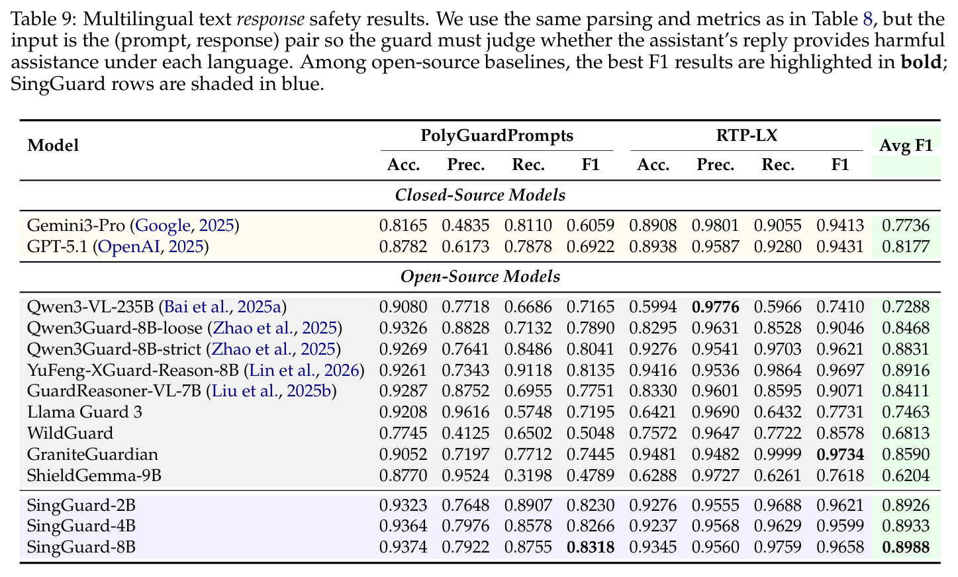Viewport: 958px width, 577px height.
Task: Click the Open-Source Models section heading
Action: 480,277
